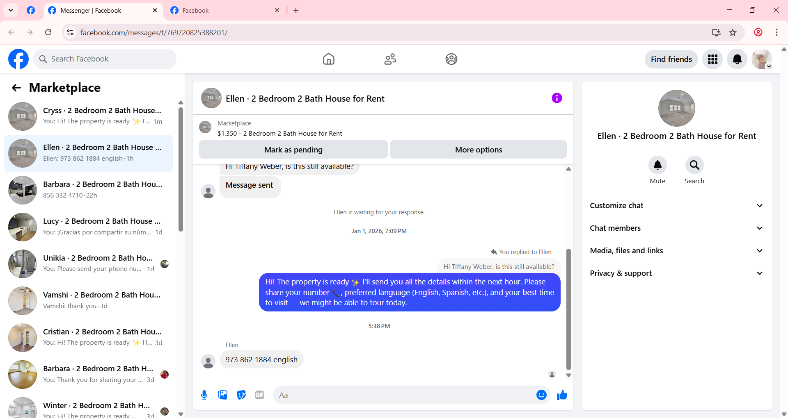The image size is (788, 418).
Task: Open Cryss conversation in list
Action: 88,116
